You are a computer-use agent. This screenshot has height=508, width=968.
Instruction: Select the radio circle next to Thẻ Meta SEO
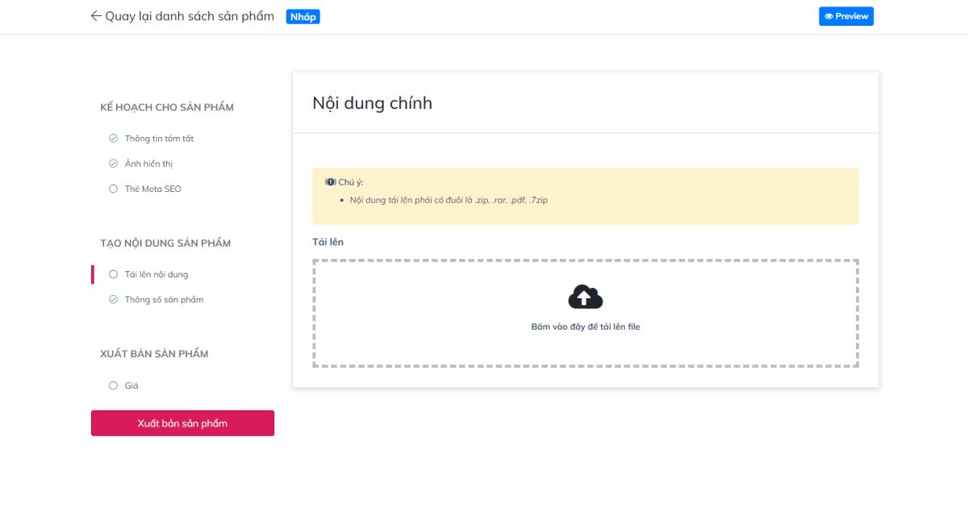tap(112, 188)
